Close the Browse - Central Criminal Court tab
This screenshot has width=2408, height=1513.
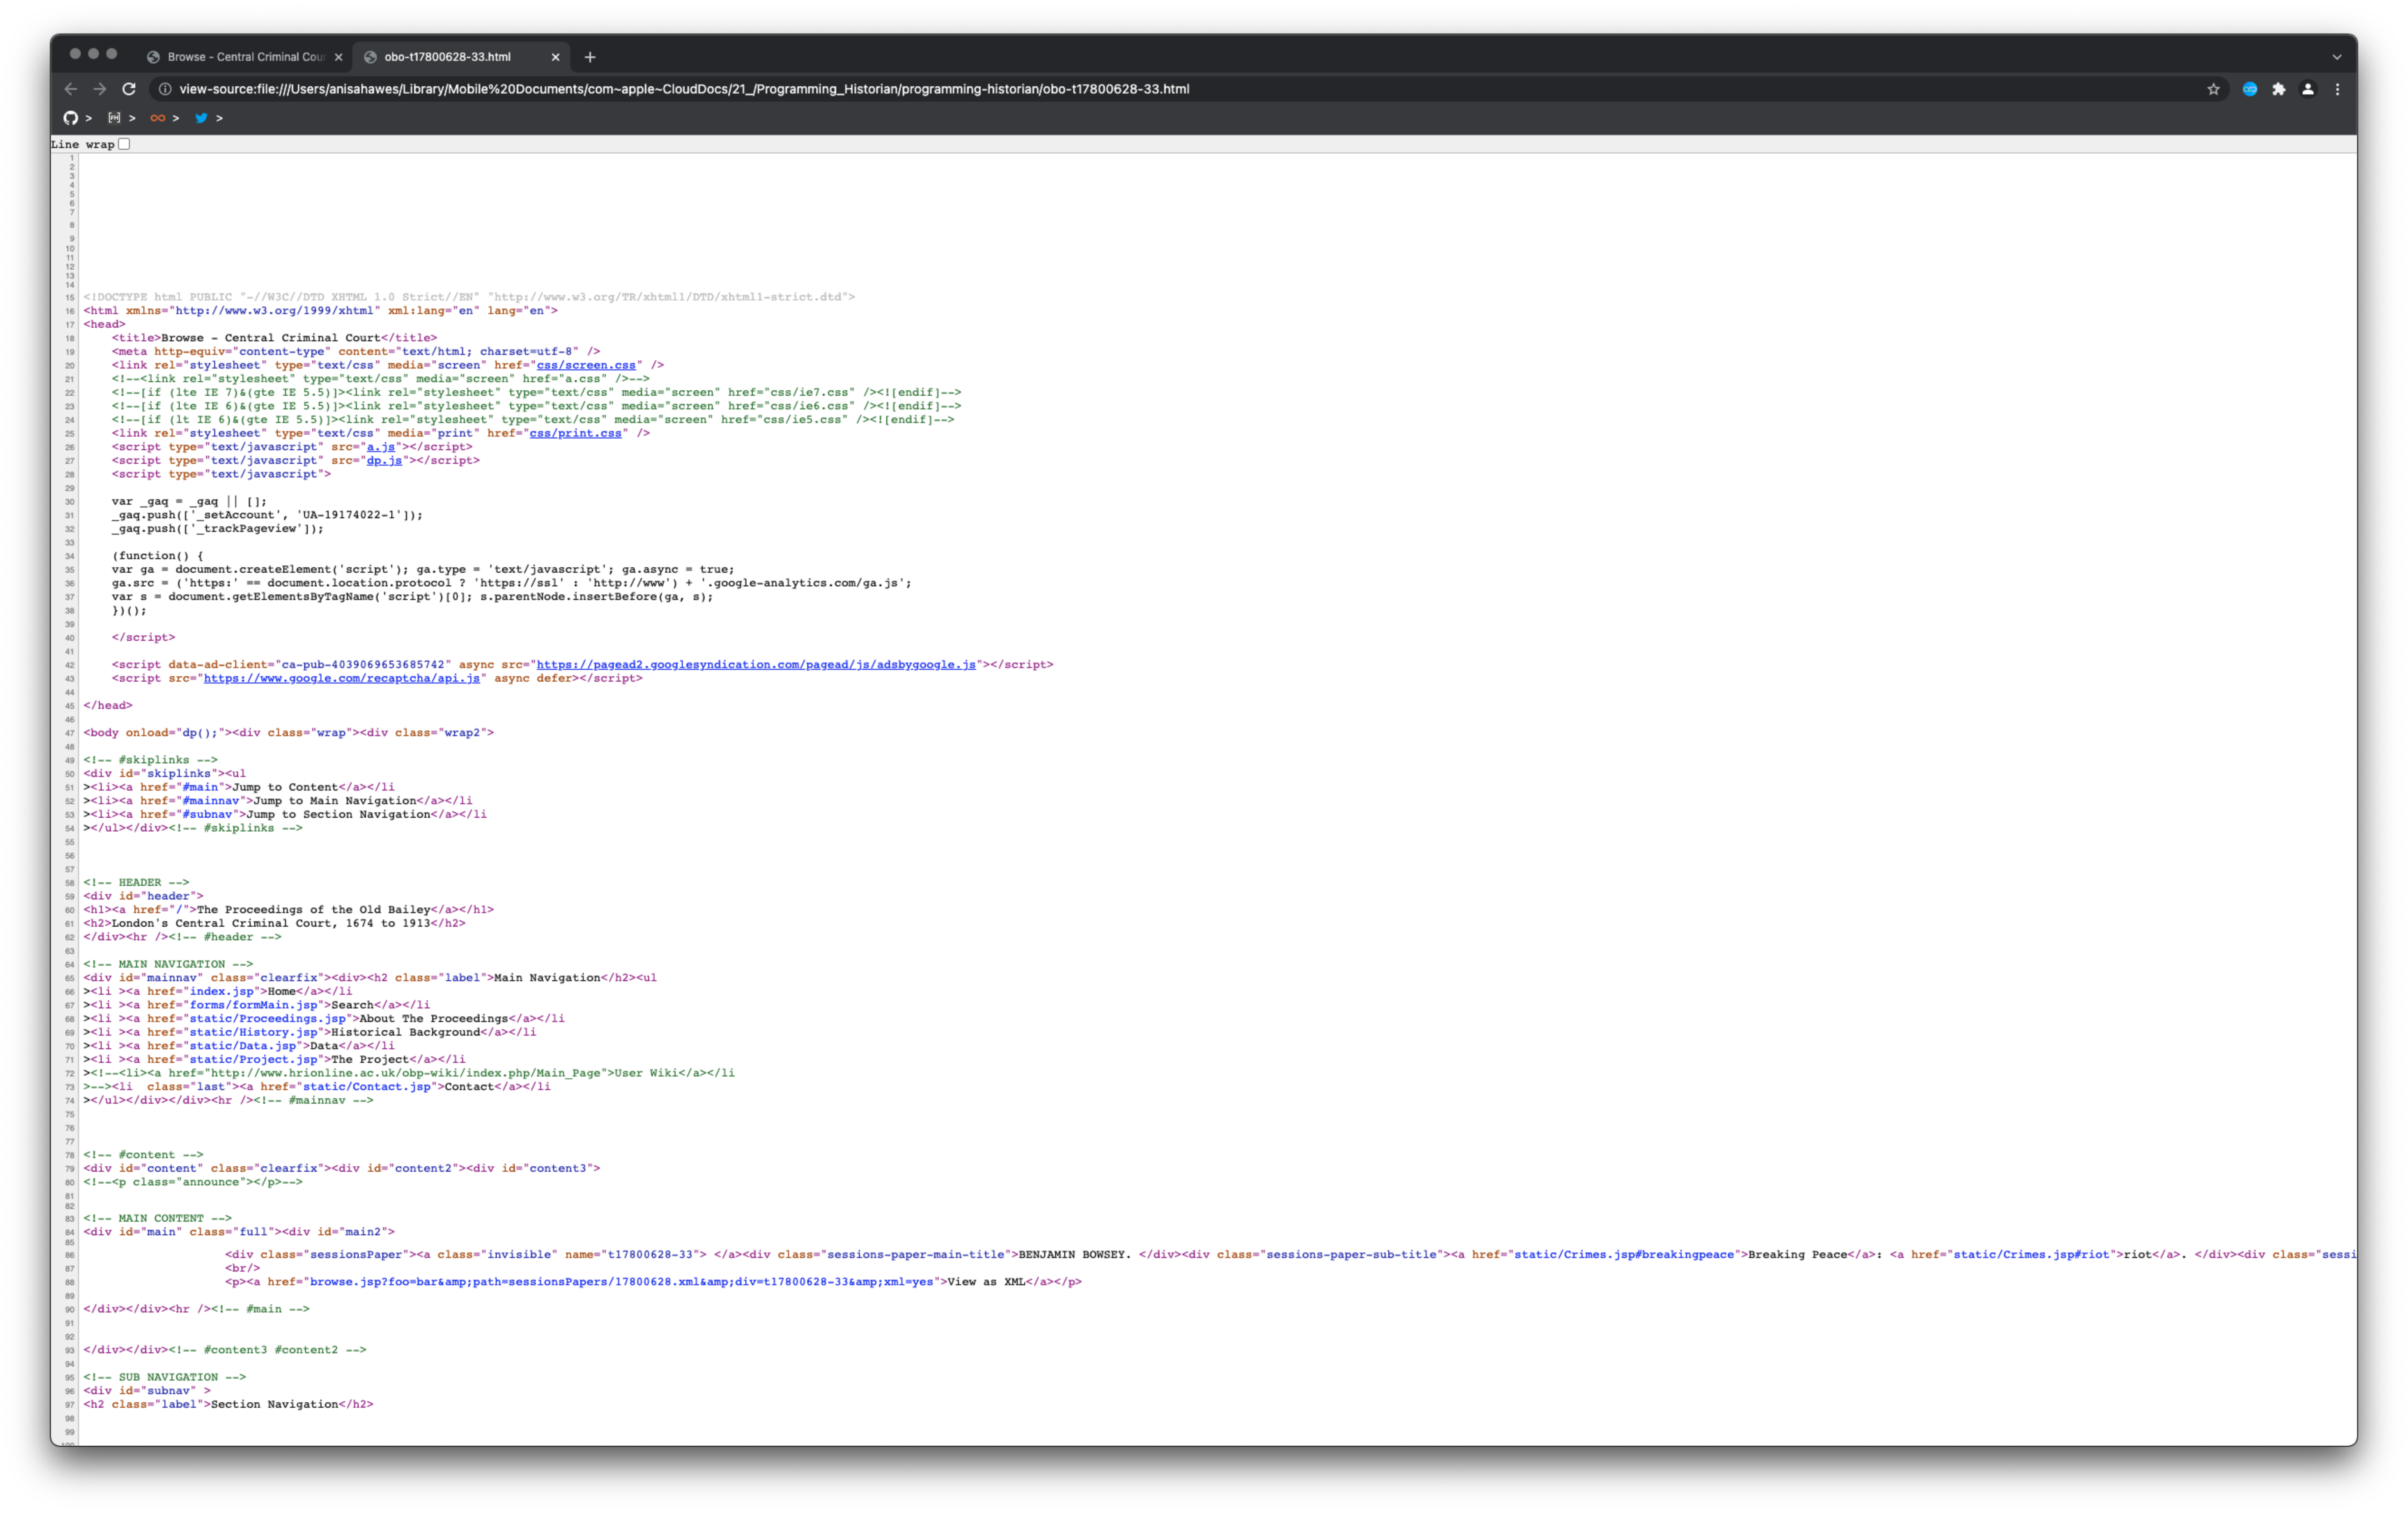(x=338, y=57)
